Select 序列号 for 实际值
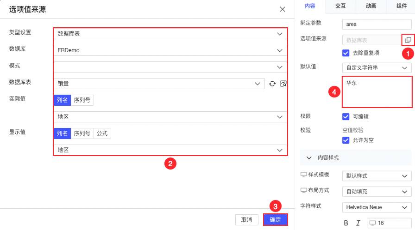The image size is (415, 230). click(82, 100)
